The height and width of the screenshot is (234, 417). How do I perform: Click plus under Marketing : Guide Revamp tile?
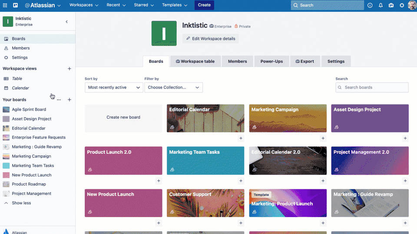[405, 223]
